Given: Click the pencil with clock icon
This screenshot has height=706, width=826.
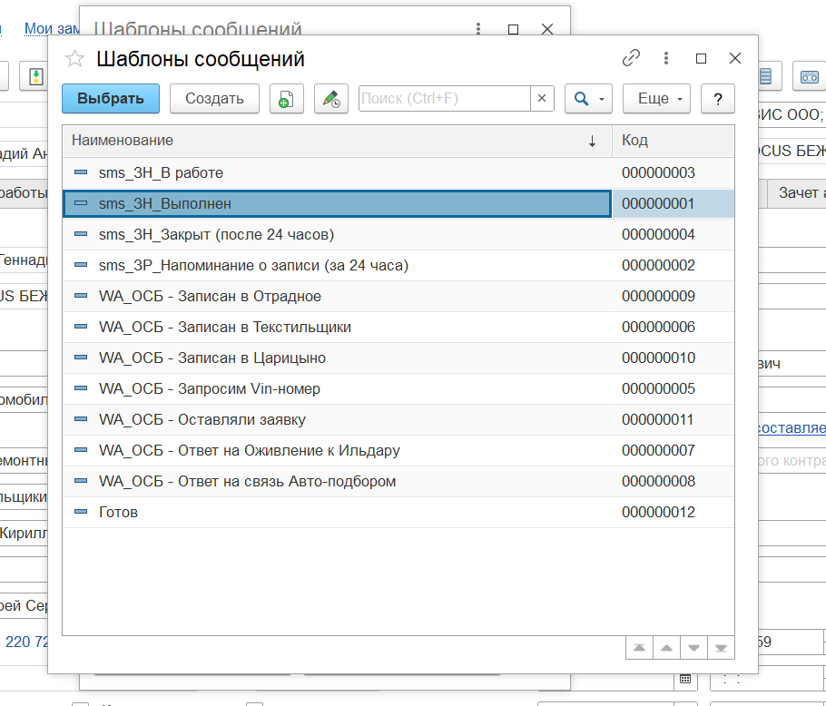Looking at the screenshot, I should (331, 99).
